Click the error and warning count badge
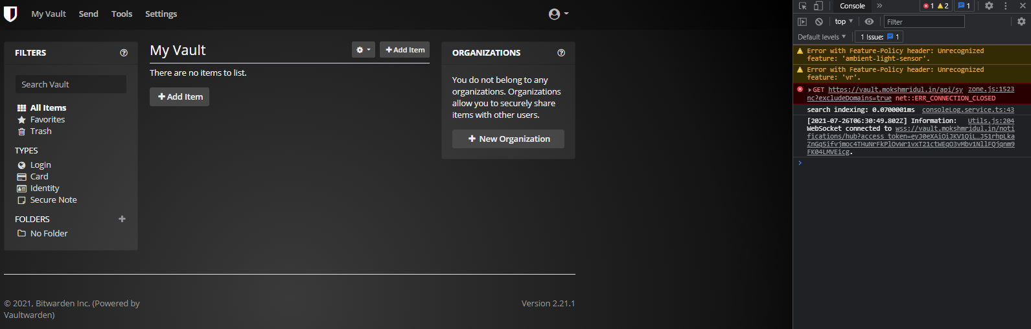This screenshot has height=329, width=1031. point(936,6)
